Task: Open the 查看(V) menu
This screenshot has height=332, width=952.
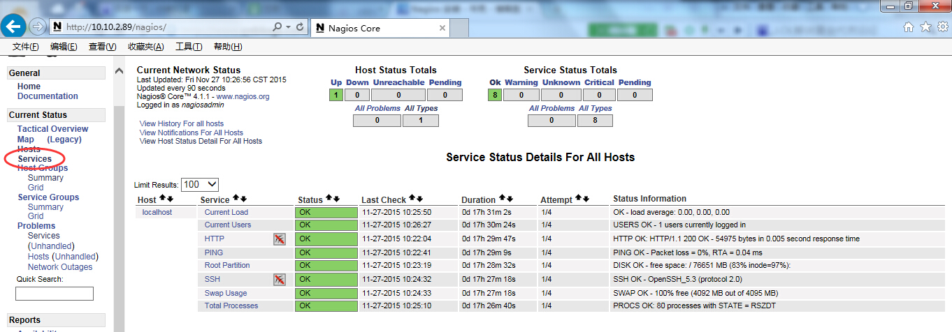Action: (103, 47)
